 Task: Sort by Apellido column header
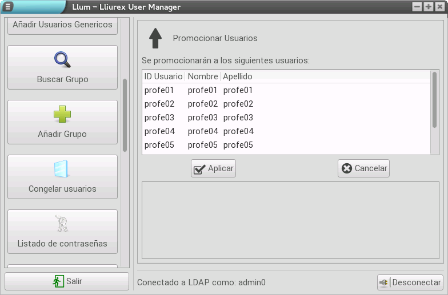[x=238, y=76]
